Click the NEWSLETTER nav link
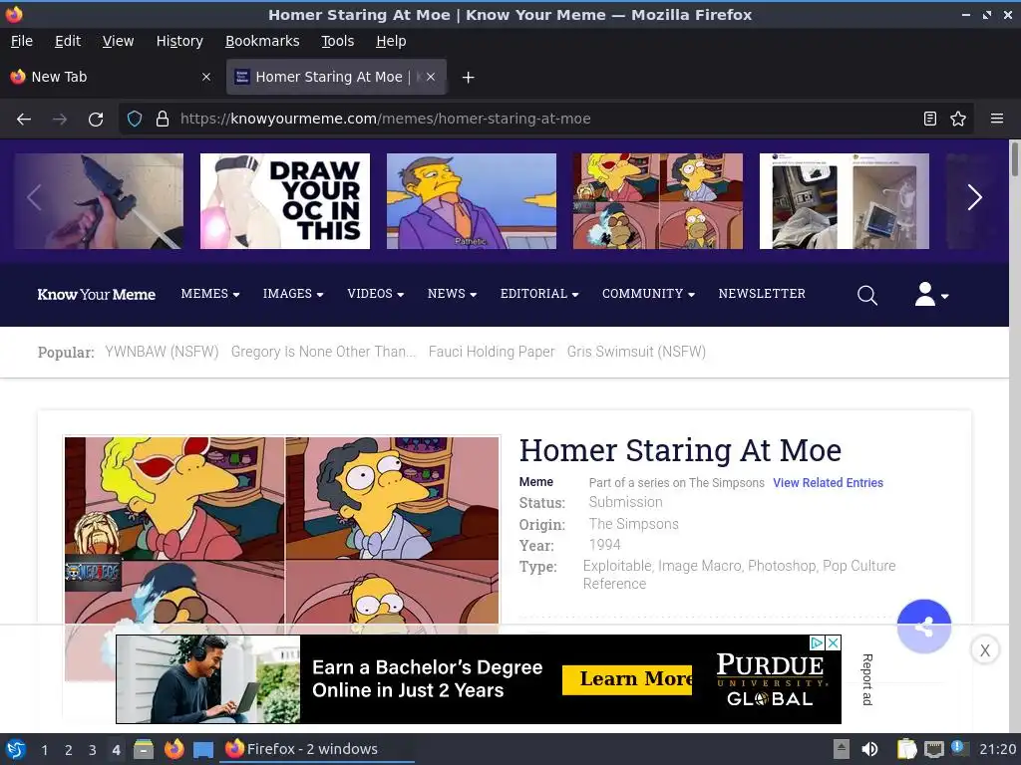 coord(762,294)
